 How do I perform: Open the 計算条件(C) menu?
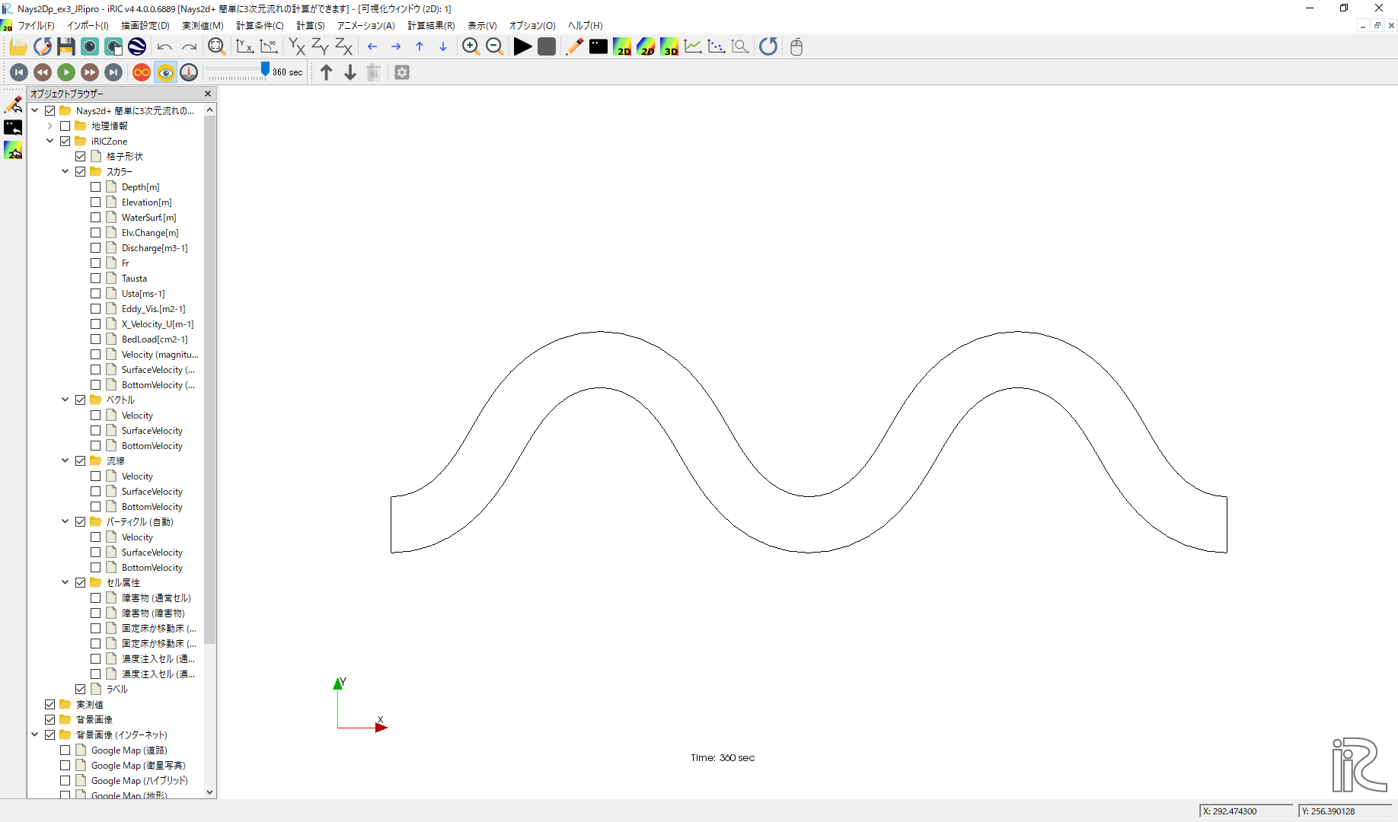point(260,25)
